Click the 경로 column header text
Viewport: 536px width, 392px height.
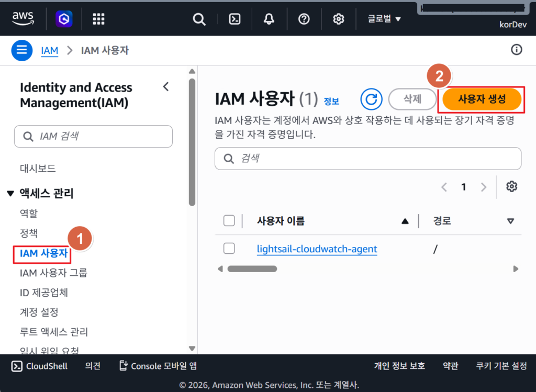click(x=442, y=221)
